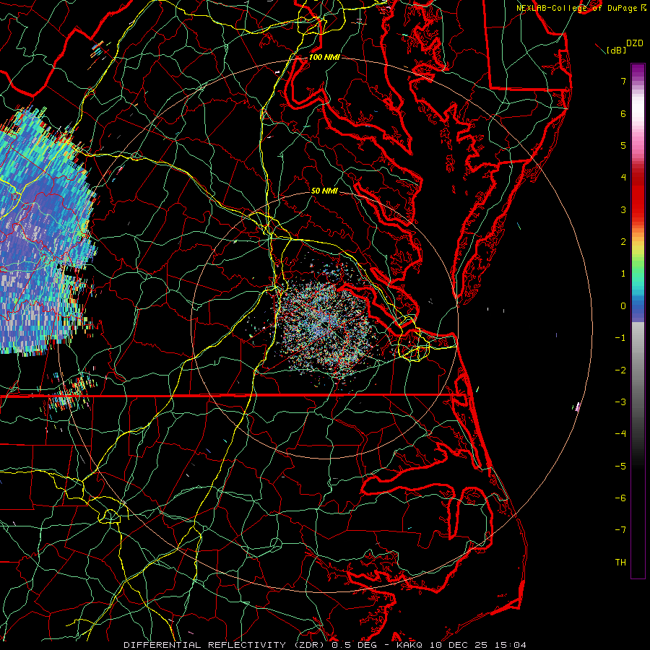Click the KAKQ radar site identifier
The width and height of the screenshot is (650, 650).
[x=410, y=645]
